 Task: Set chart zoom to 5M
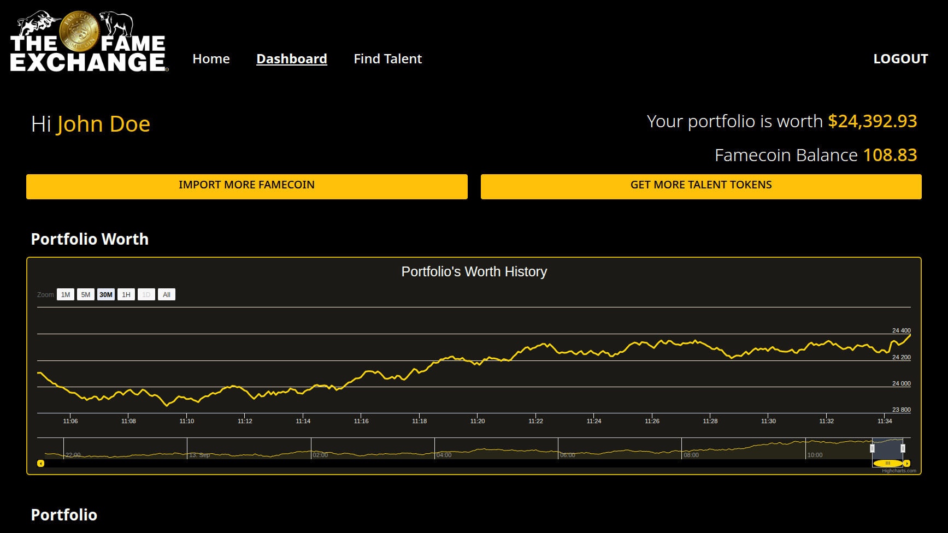click(86, 295)
